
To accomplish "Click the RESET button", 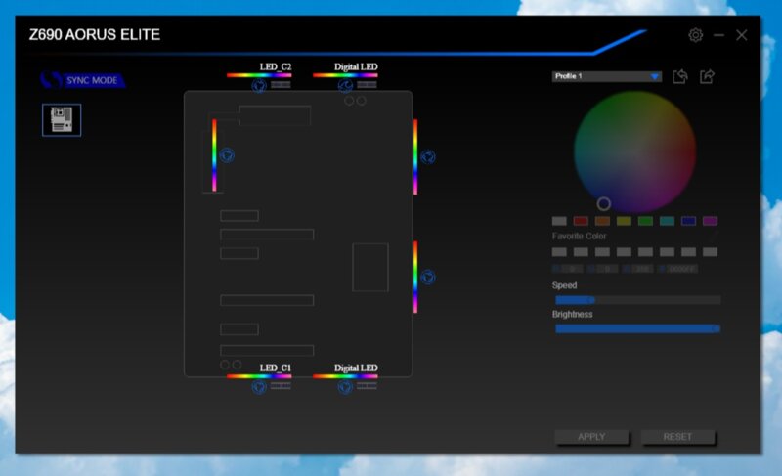I will [x=677, y=437].
